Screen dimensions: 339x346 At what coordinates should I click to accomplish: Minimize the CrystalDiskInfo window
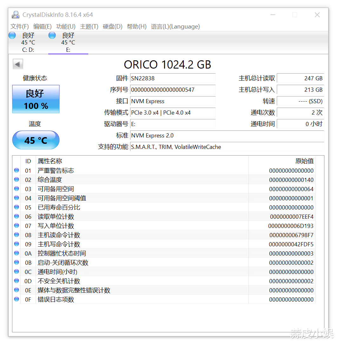273,15
